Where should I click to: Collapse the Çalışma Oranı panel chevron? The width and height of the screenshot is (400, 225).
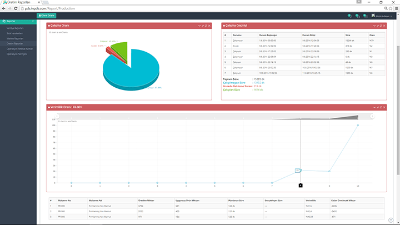point(199,26)
